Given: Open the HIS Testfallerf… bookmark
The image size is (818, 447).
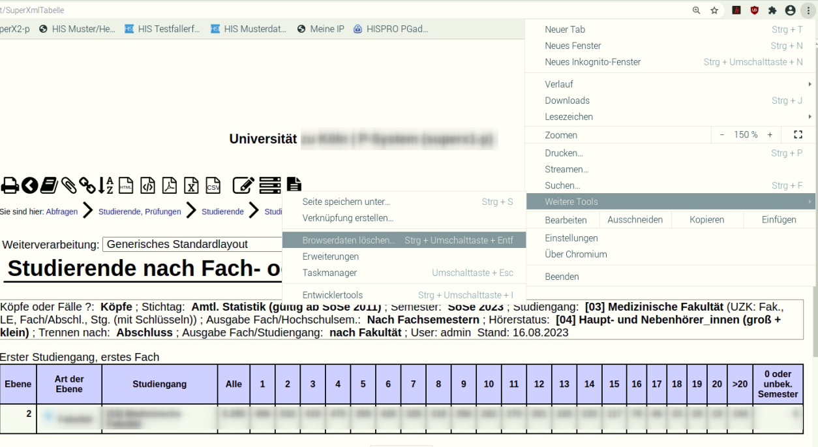Looking at the screenshot, I should 162,29.
